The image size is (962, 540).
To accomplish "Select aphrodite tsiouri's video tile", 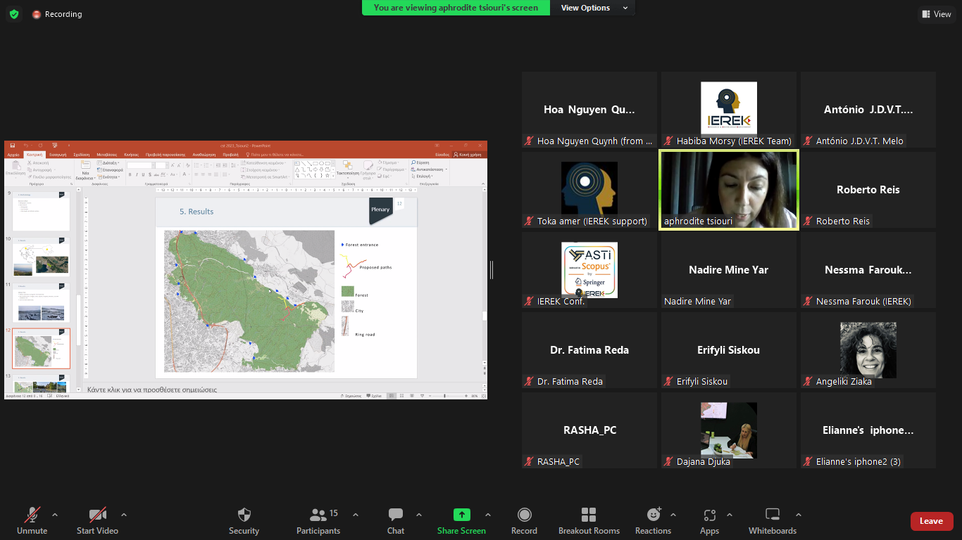I will click(729, 190).
